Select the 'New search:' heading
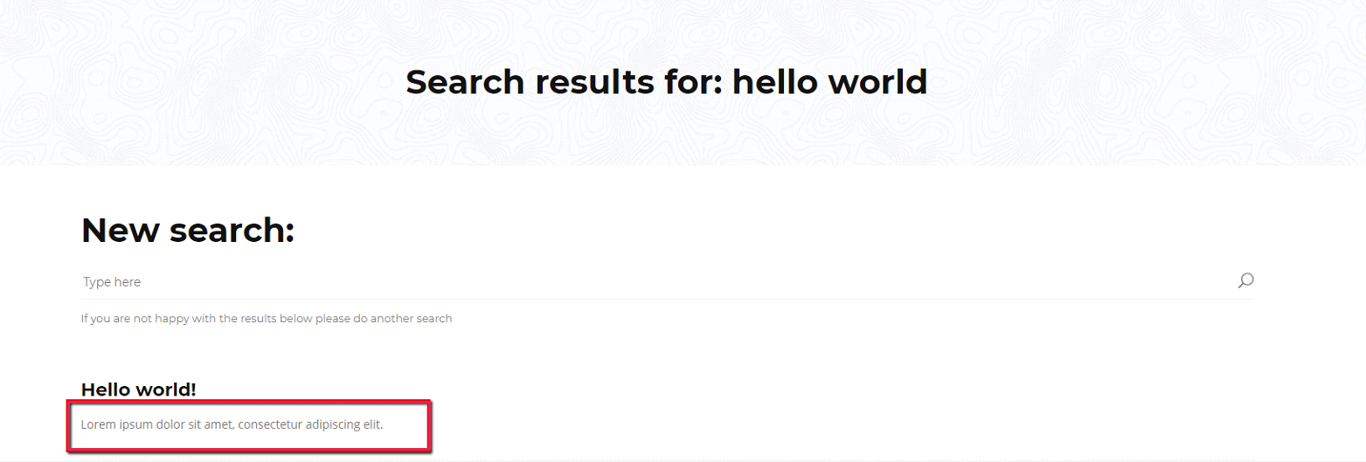 coord(187,231)
